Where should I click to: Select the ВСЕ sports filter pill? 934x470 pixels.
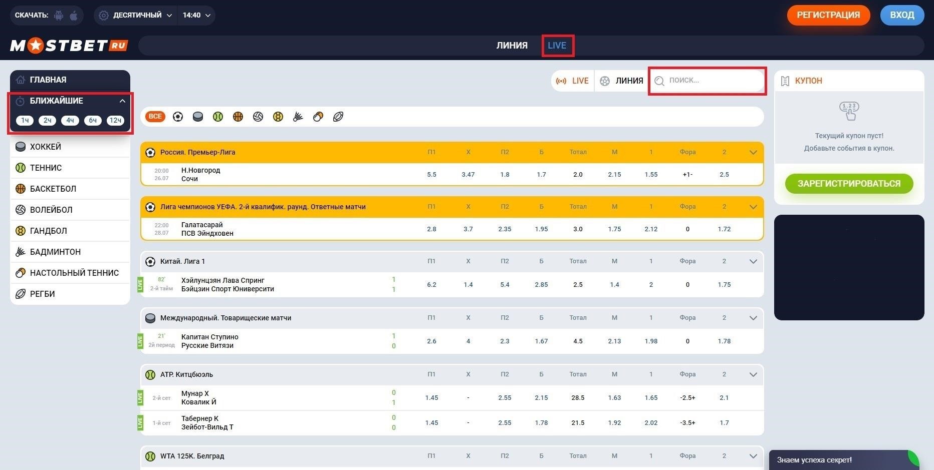tap(155, 117)
